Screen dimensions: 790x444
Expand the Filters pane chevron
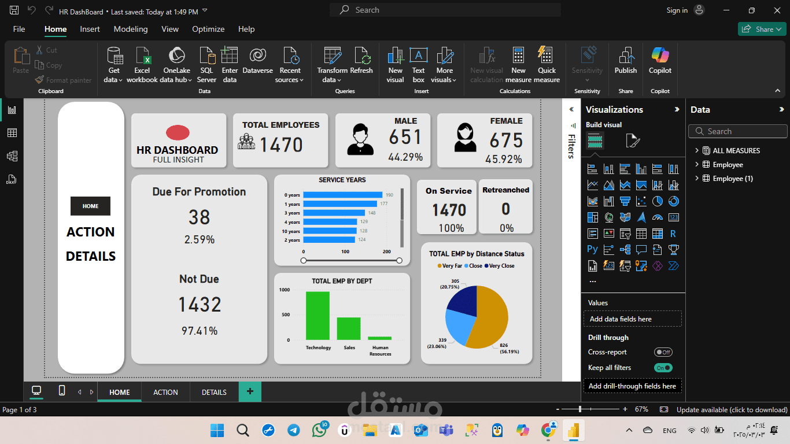(x=571, y=109)
